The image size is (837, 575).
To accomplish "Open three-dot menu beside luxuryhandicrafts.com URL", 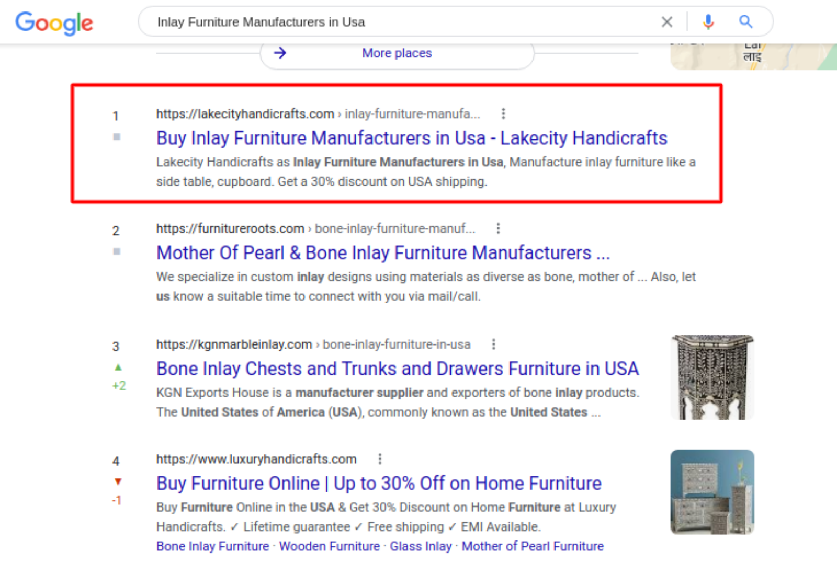I will pos(380,459).
